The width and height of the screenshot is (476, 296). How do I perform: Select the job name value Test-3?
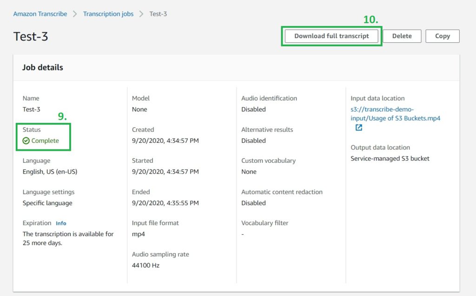click(31, 109)
